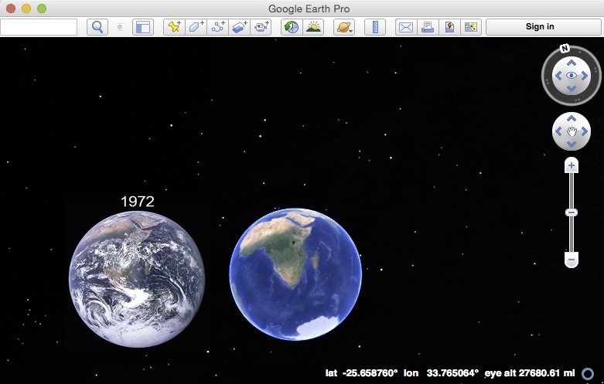Add image overlay icon
This screenshot has width=604, height=384.
click(x=239, y=27)
